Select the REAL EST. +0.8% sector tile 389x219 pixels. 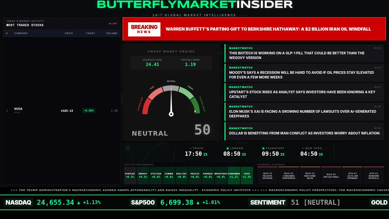click(182, 175)
